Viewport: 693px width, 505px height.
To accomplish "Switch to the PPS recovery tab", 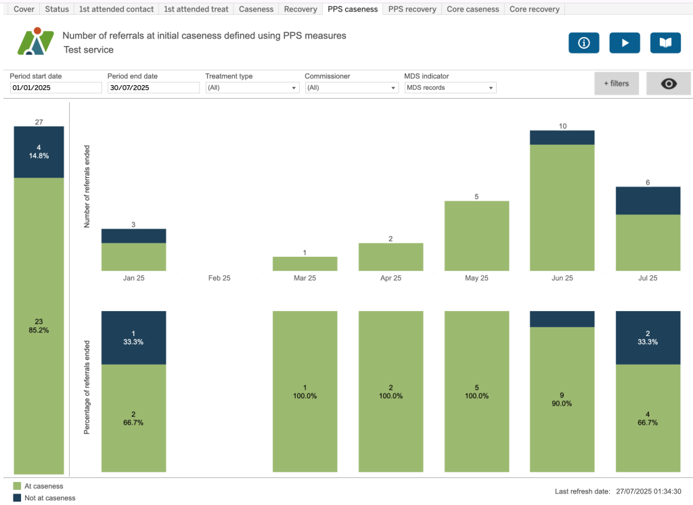I will click(412, 9).
